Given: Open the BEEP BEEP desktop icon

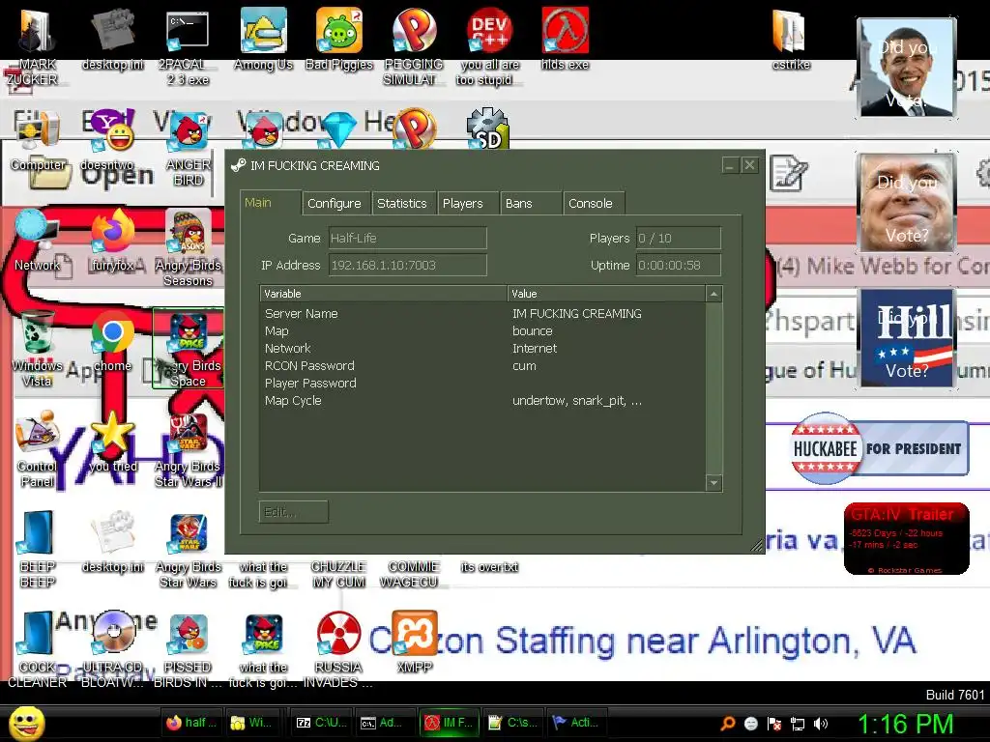Looking at the screenshot, I should click(37, 533).
